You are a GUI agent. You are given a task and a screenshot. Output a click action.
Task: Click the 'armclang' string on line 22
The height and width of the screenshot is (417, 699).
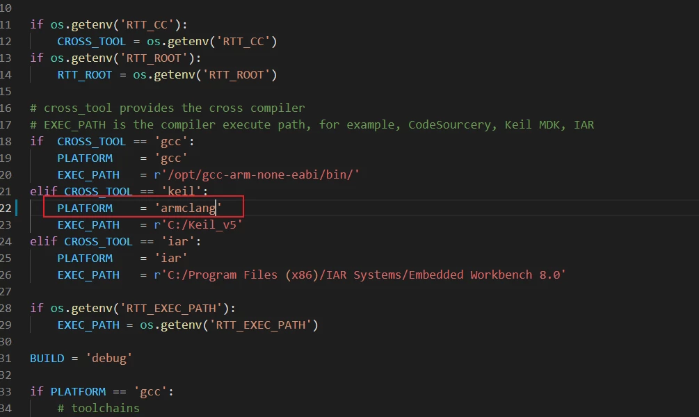click(x=188, y=208)
